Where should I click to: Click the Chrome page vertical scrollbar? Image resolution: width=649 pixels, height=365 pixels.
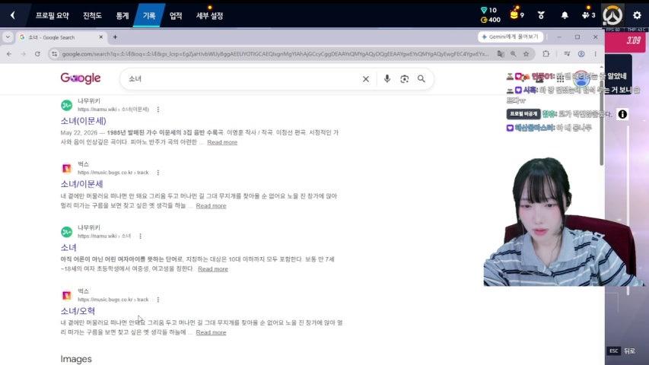(601, 124)
